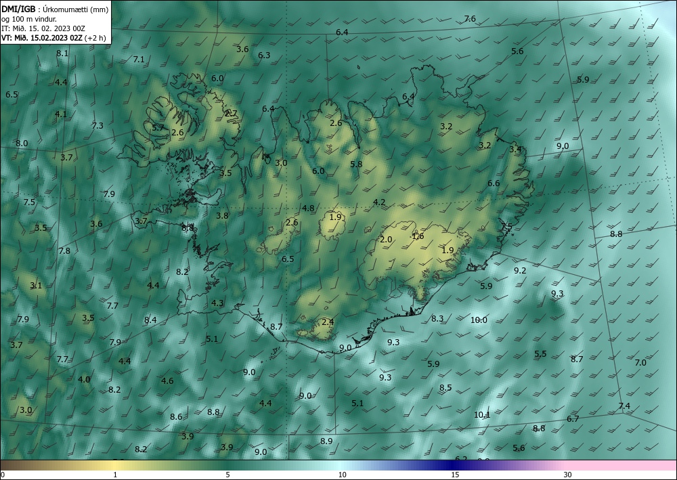Click the map value 4.8

point(308,209)
